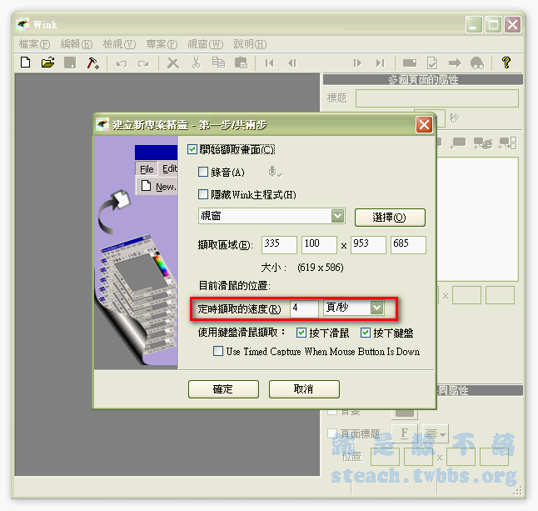Screen dimensions: 538x511
Task: Click the right arrow Export toolbar icon
Action: (x=455, y=63)
